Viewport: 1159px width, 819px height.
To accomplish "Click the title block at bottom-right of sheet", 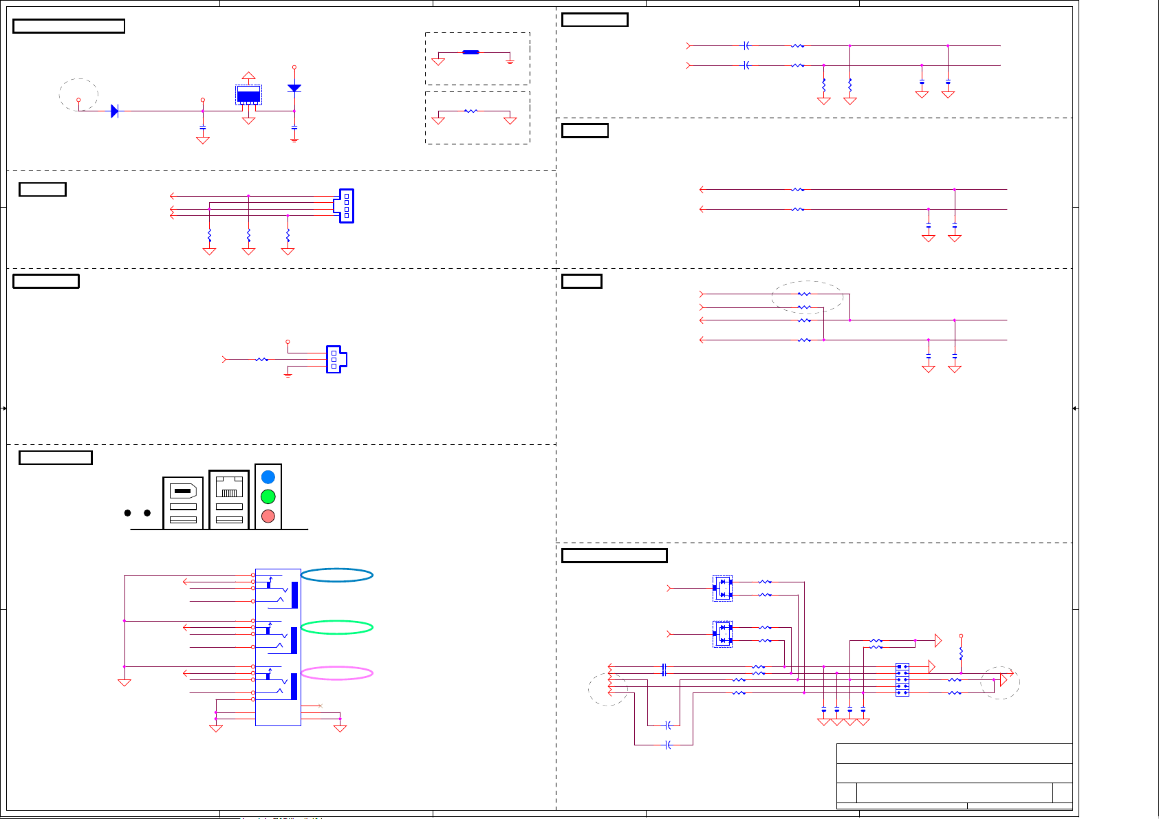I will (955, 776).
